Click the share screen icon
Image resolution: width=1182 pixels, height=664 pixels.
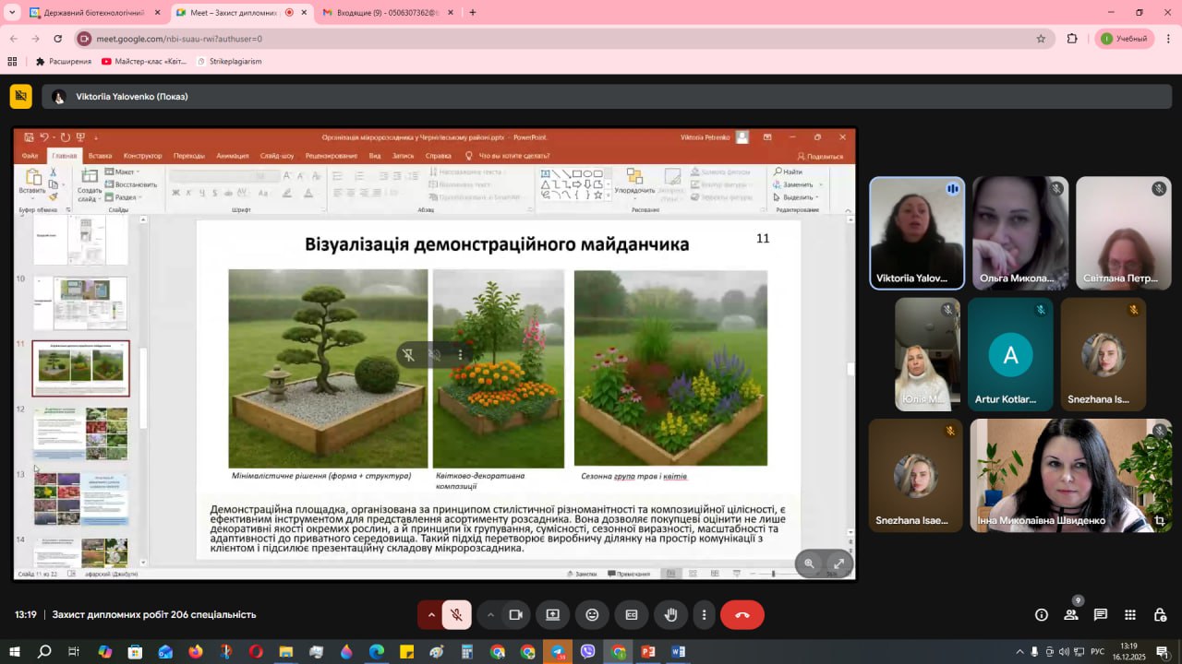552,615
